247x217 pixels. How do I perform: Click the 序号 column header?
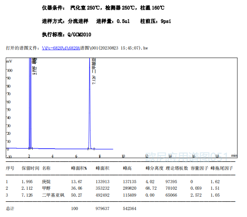pos(10,168)
